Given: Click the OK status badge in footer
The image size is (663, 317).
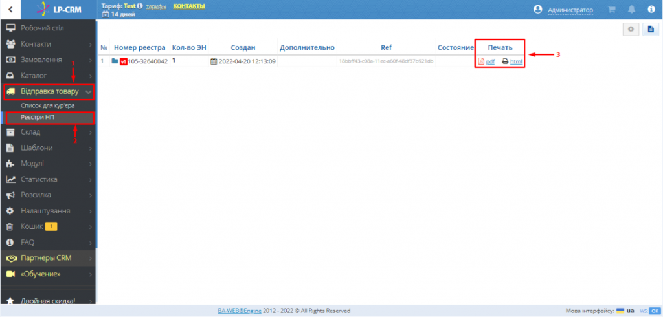Looking at the screenshot, I should coord(655,311).
